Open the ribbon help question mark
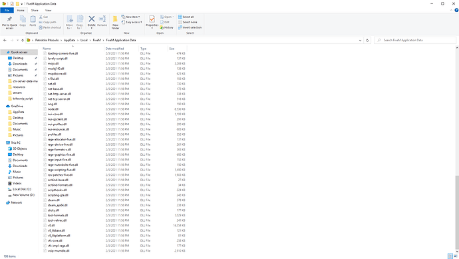Image resolution: width=459 pixels, height=259 pixels. pos(456,10)
